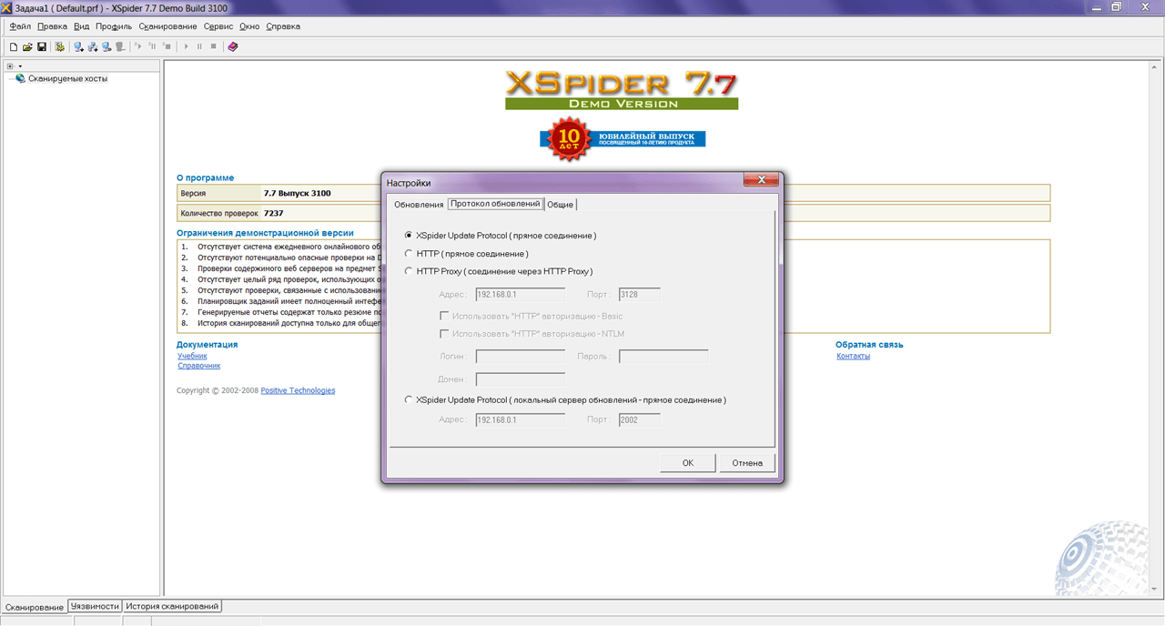Click HTTP Proxy Адрес field 192.168.0.1

521,295
